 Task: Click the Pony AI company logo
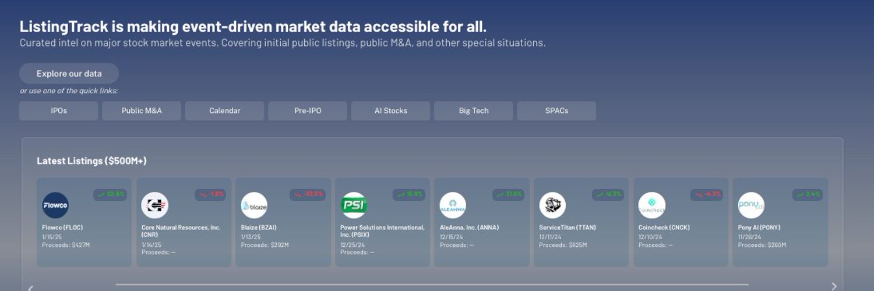[751, 205]
